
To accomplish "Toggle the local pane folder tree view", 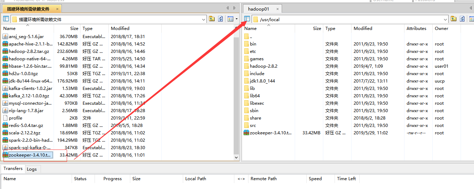I will pos(6,19).
